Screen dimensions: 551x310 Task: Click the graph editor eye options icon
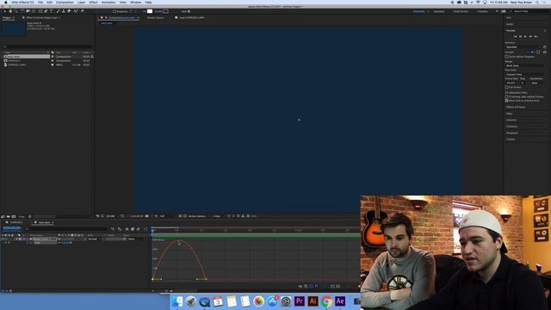click(x=300, y=287)
